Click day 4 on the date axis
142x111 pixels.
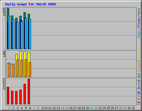pyautogui.click(x=22, y=108)
